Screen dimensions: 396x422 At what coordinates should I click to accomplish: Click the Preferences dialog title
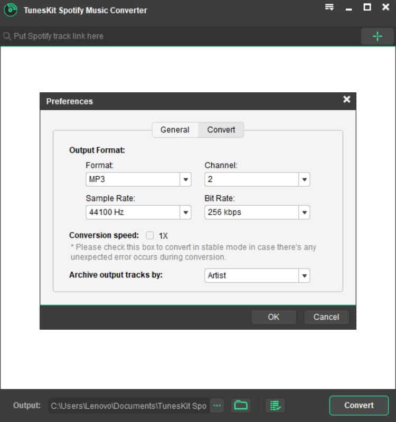pyautogui.click(x=70, y=101)
